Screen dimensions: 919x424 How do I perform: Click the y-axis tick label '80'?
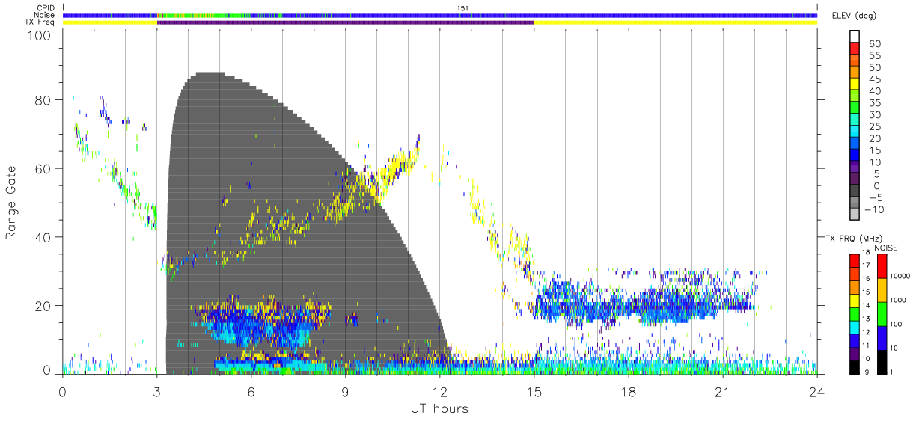[42, 100]
